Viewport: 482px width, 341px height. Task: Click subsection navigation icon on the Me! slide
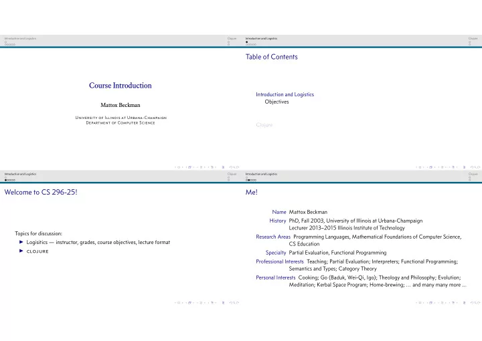(x=442, y=303)
